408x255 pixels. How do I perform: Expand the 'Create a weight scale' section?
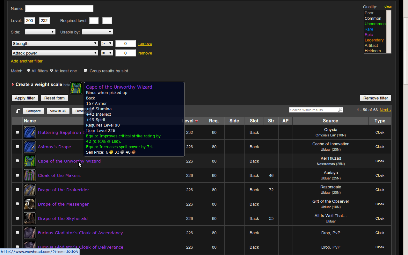(13, 84)
